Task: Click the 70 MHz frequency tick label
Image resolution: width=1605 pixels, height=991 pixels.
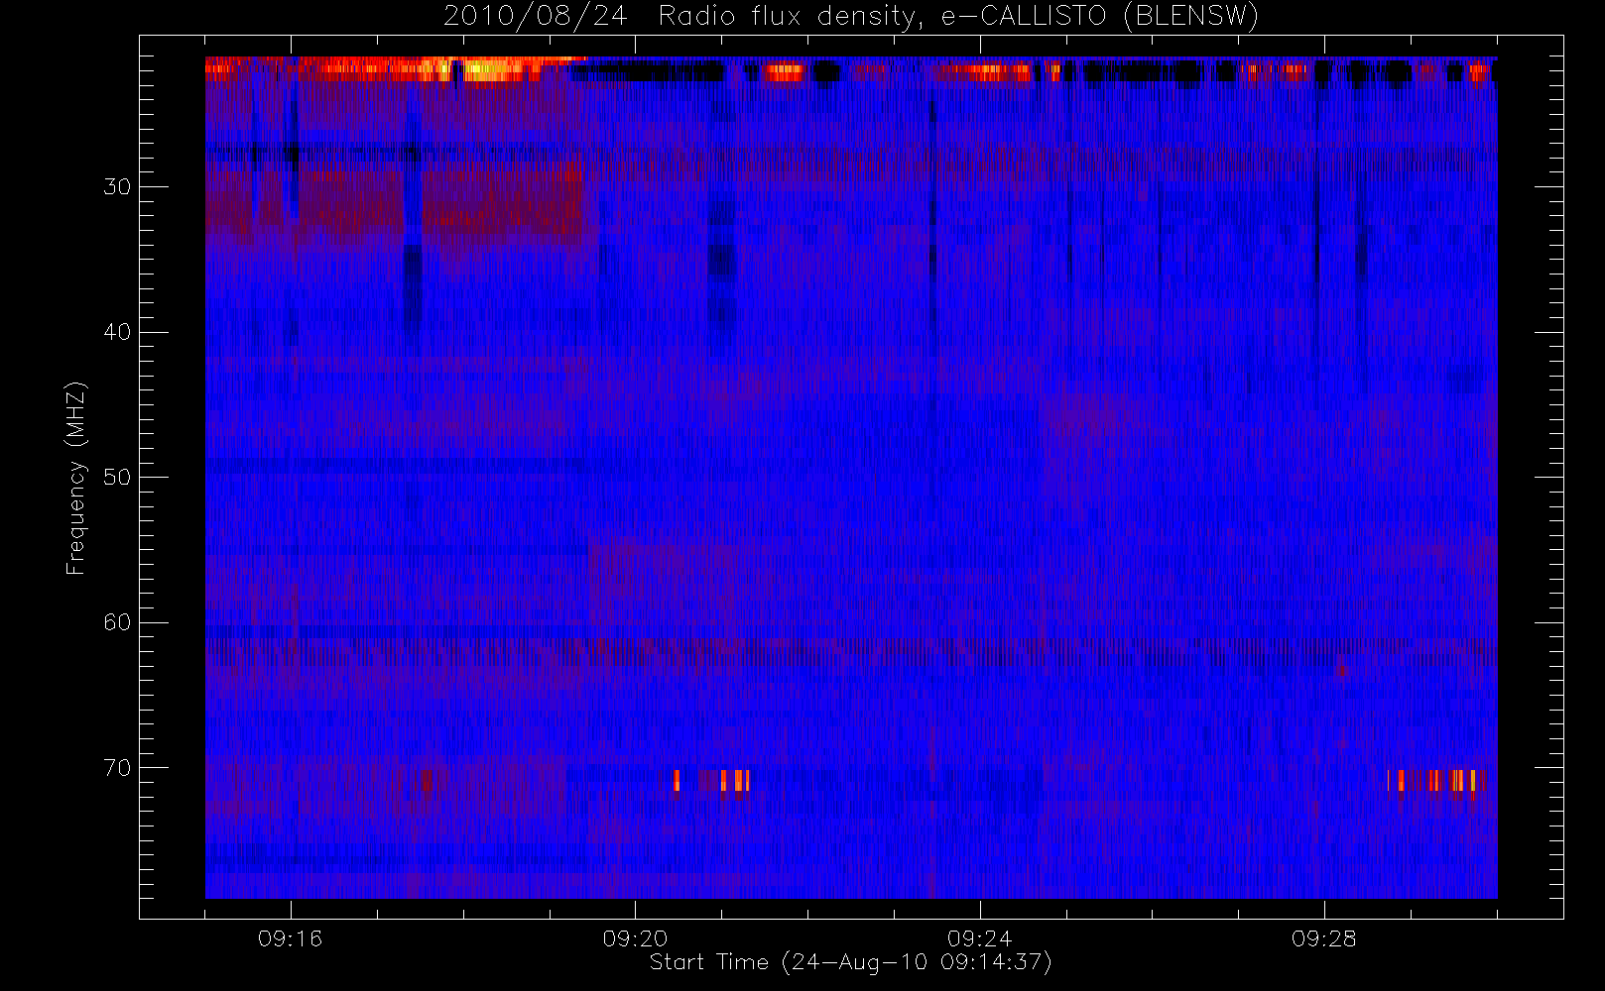Action: [x=117, y=768]
